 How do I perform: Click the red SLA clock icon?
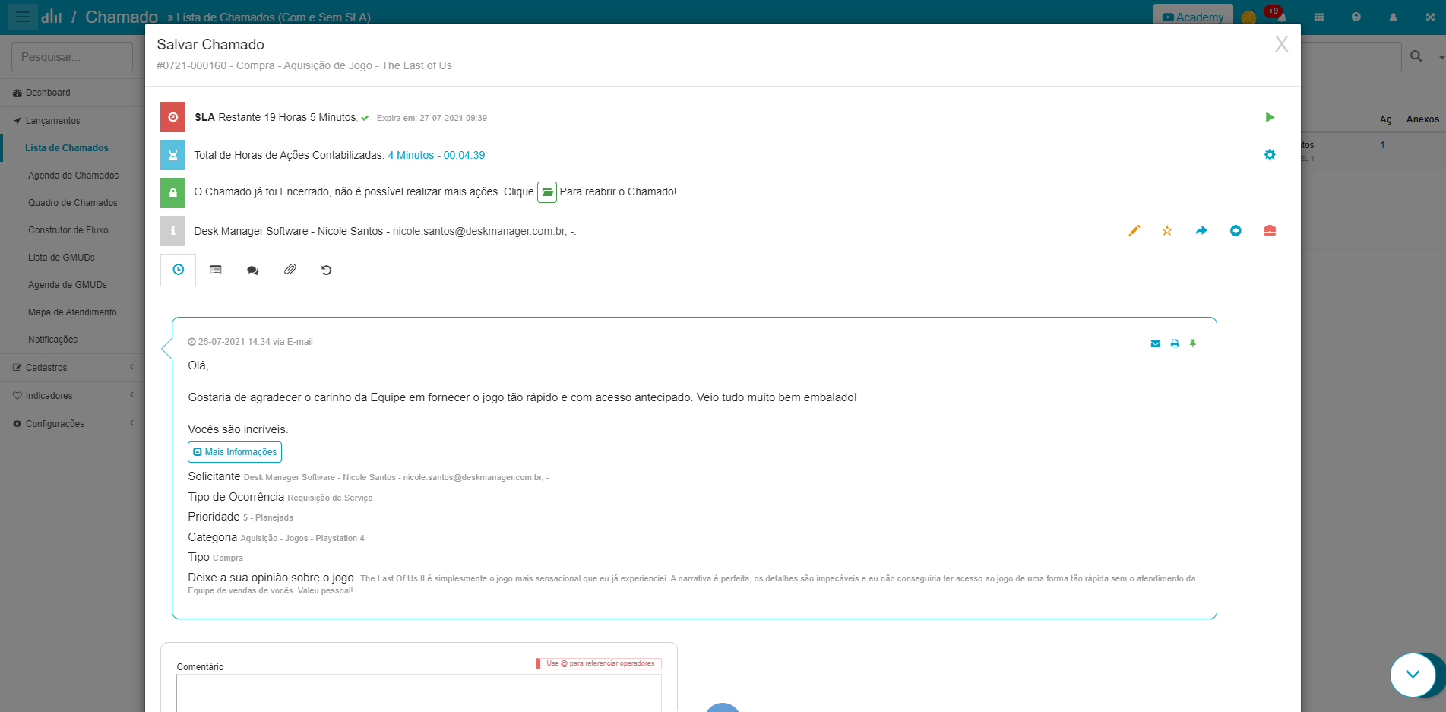coord(173,117)
